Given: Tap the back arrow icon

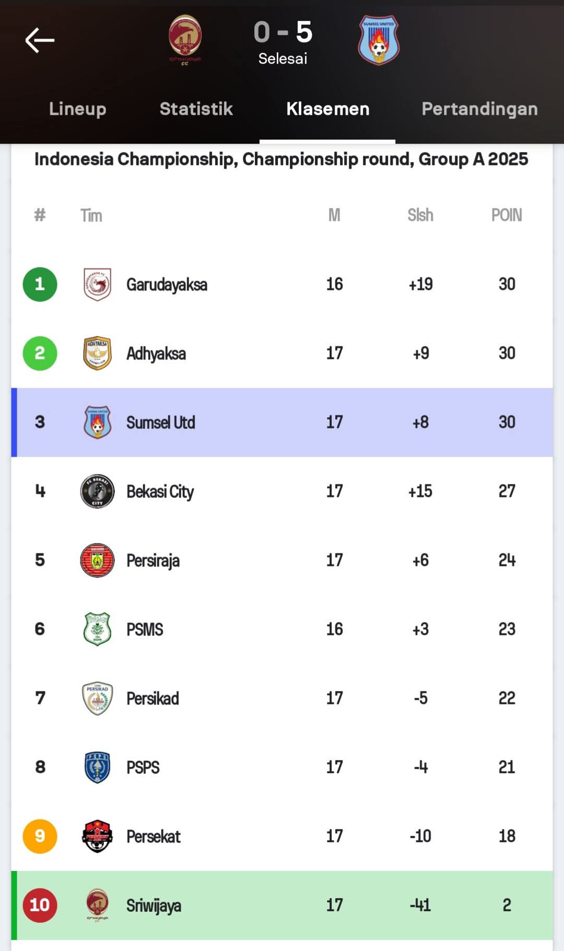Looking at the screenshot, I should pos(40,40).
